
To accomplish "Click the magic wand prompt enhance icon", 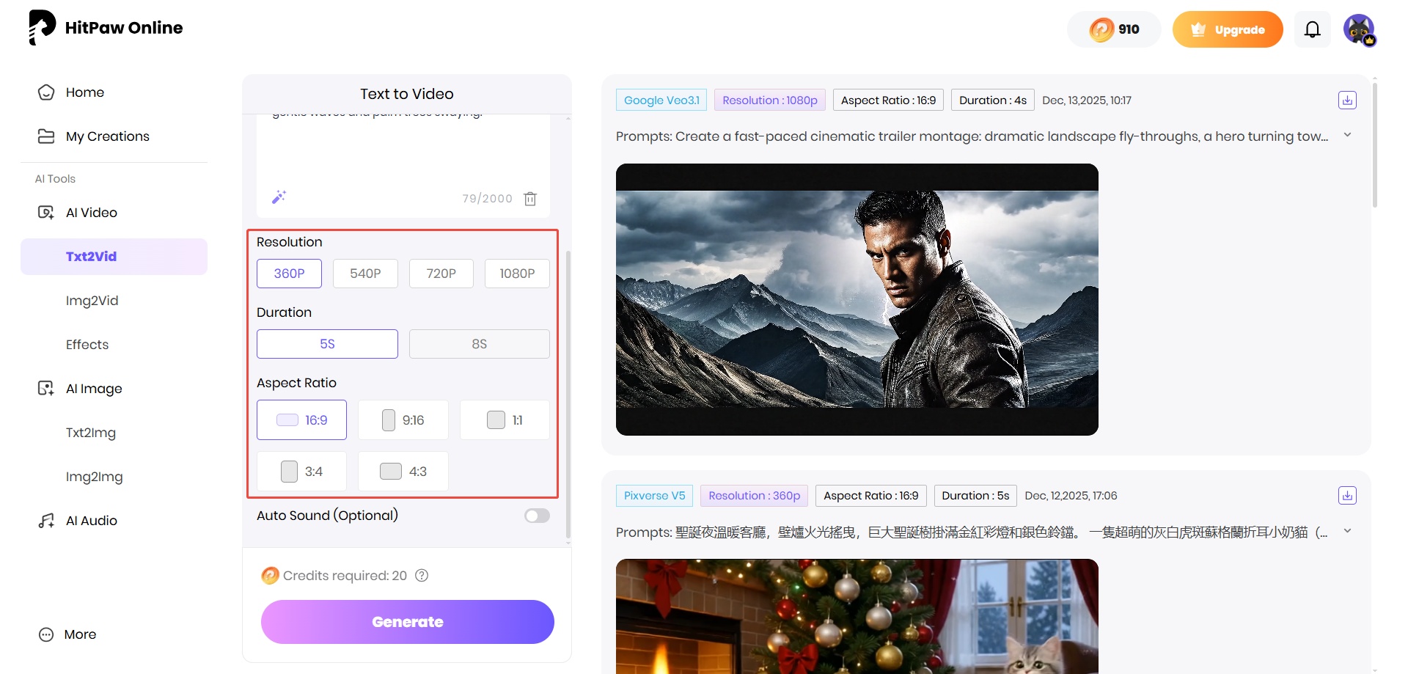I will pyautogui.click(x=279, y=197).
